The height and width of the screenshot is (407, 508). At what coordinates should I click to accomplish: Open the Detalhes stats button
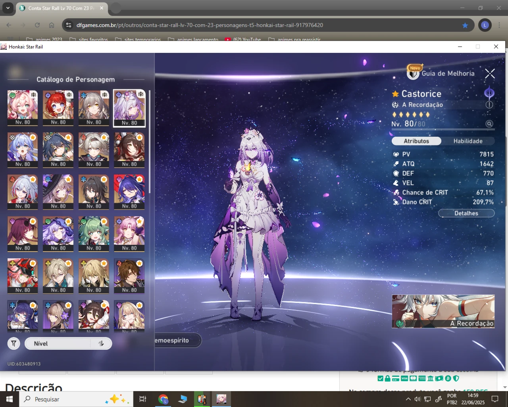tap(466, 213)
